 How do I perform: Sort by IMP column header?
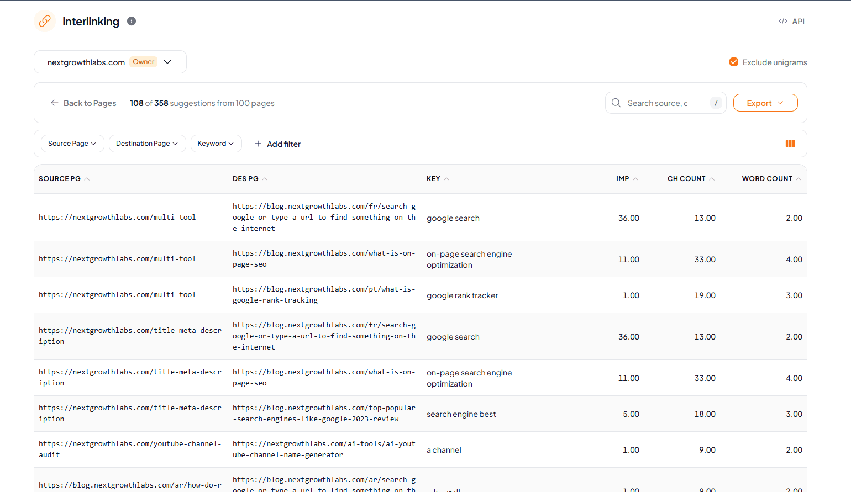click(x=627, y=179)
